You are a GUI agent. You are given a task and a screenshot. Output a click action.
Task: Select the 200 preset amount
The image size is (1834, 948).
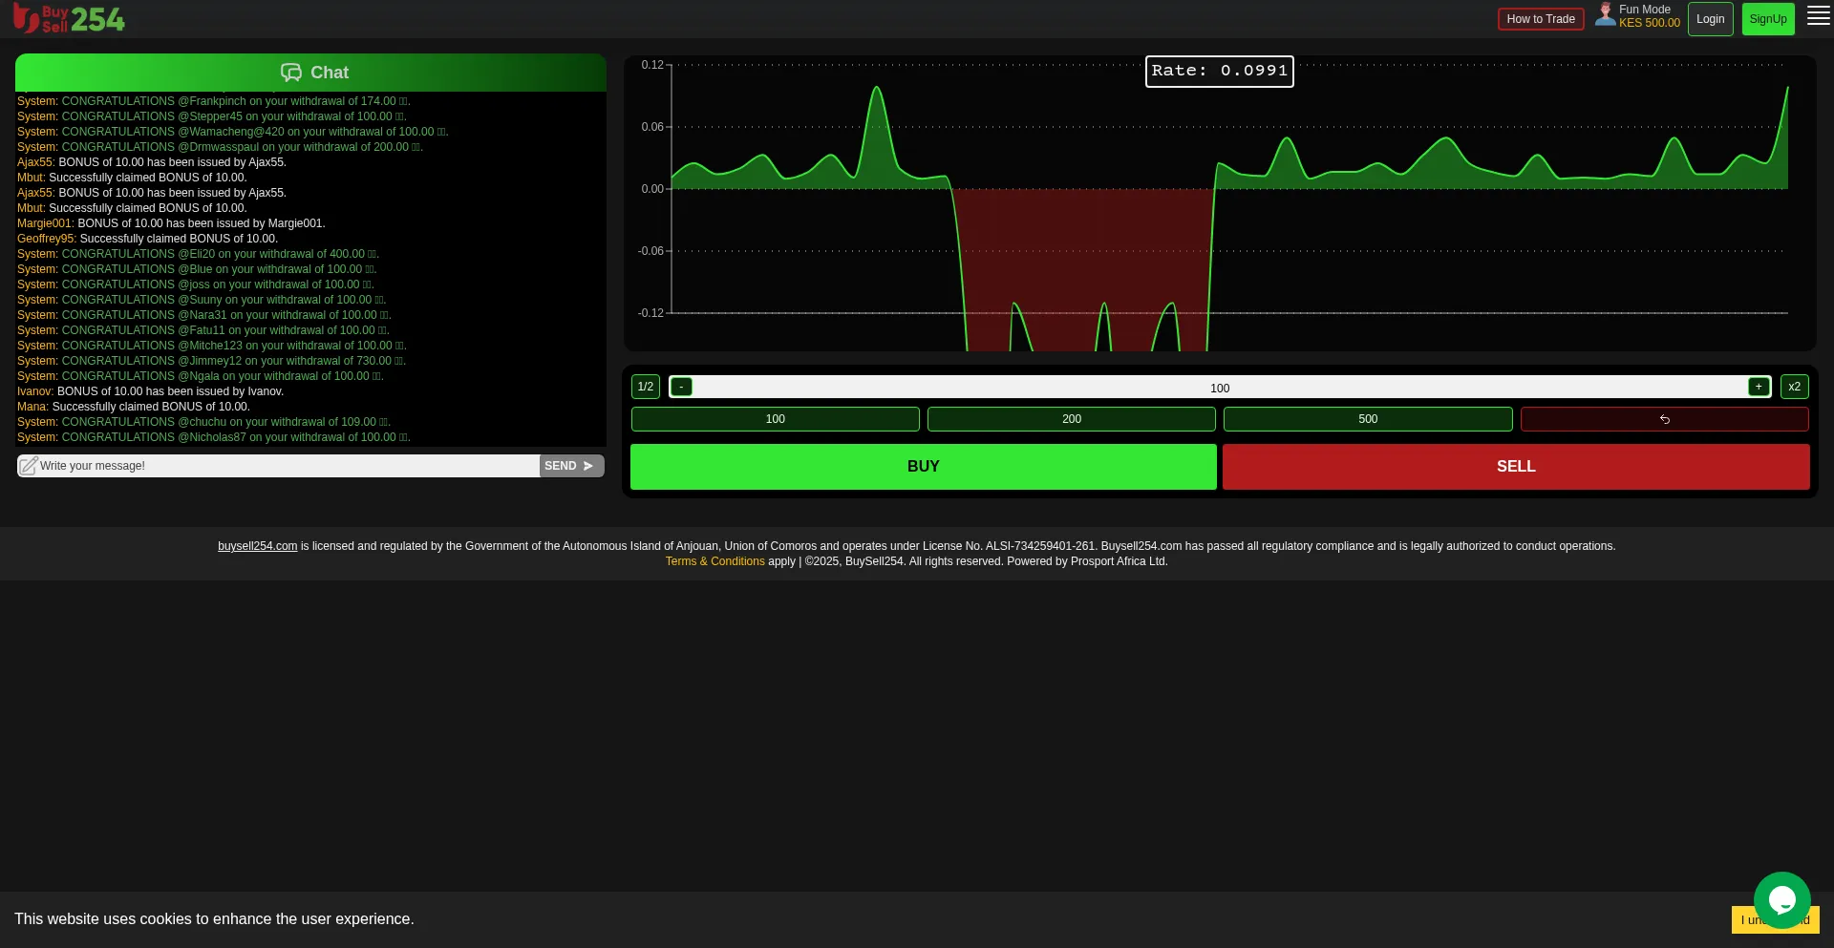[1071, 419]
